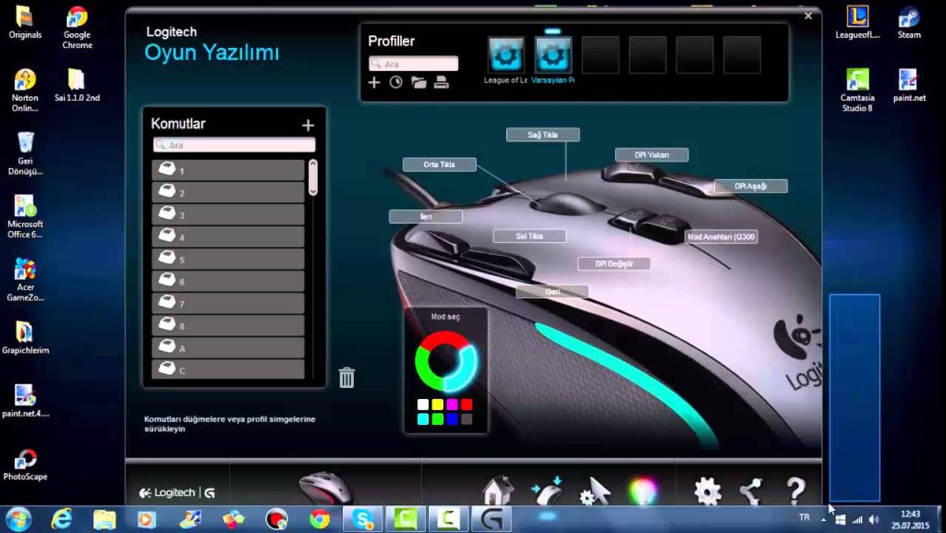
Task: Select command 'A' in Komutlar list
Action: pos(228,348)
